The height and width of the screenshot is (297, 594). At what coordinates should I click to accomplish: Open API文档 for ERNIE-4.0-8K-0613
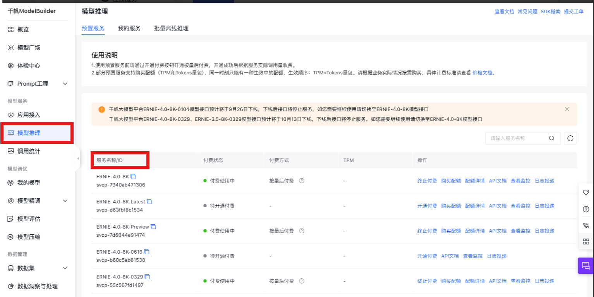click(450, 256)
